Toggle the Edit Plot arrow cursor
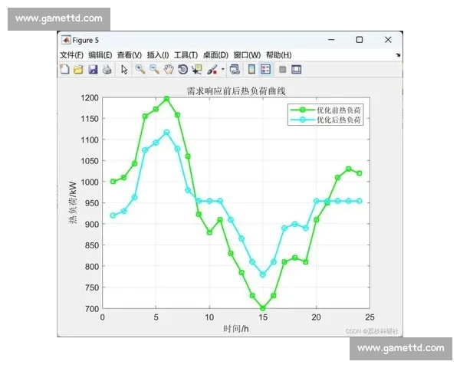This screenshot has width=460, height=368. coord(124,69)
